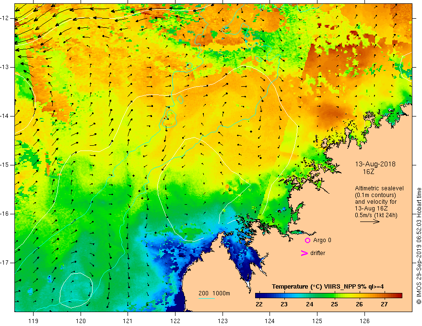Click the Altimetric sealevel caption text

(x=379, y=188)
